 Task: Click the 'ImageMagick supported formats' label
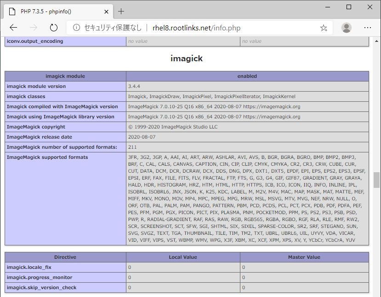(x=47, y=157)
